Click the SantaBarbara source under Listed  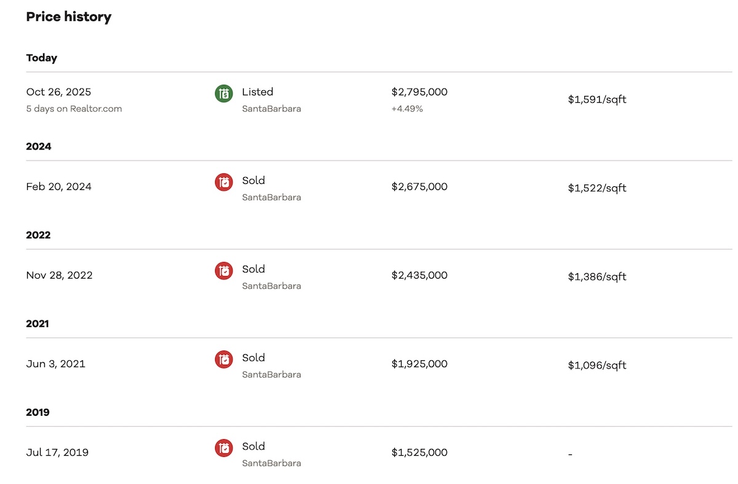coord(271,109)
